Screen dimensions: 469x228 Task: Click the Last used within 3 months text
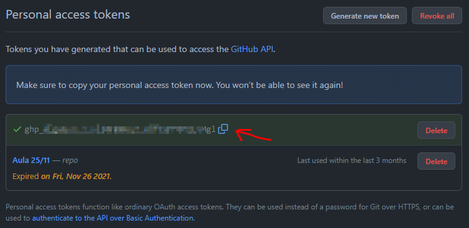(352, 160)
